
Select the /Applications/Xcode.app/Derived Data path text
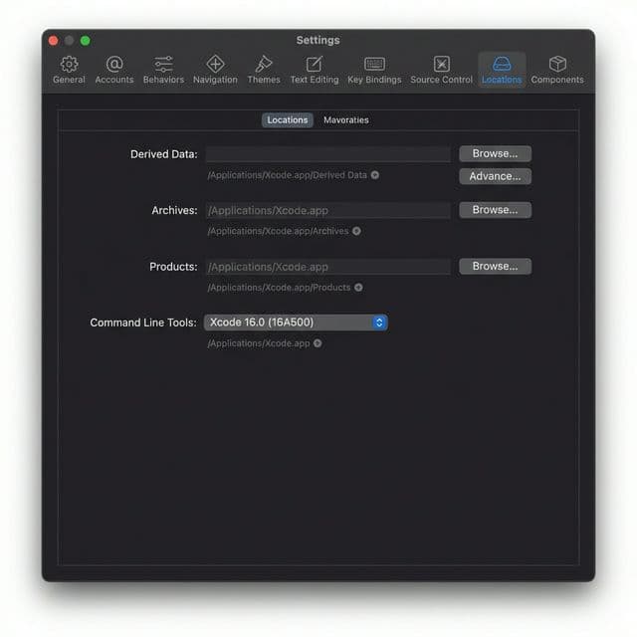point(288,175)
